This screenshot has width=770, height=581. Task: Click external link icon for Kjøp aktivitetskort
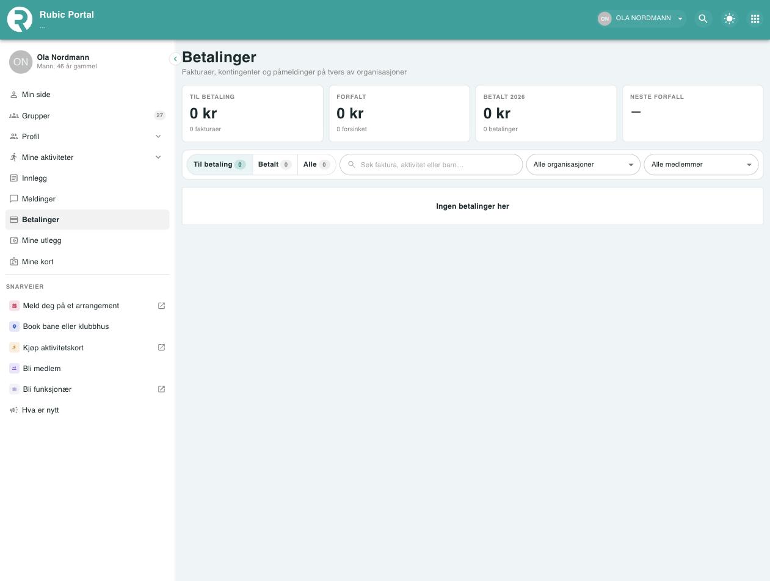point(161,347)
